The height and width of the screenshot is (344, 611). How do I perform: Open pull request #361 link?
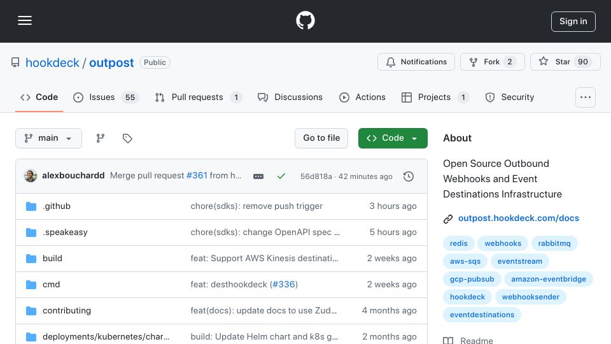coord(197,176)
